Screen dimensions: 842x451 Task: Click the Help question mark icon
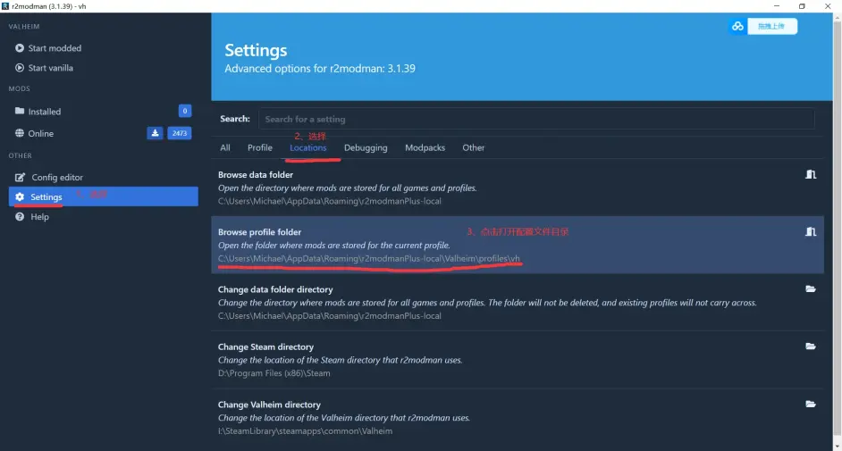(20, 217)
